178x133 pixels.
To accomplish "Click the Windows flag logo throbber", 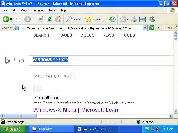I will 172,10.
